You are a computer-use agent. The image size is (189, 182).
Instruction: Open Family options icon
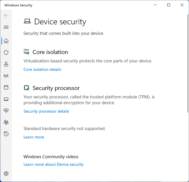click(6, 122)
